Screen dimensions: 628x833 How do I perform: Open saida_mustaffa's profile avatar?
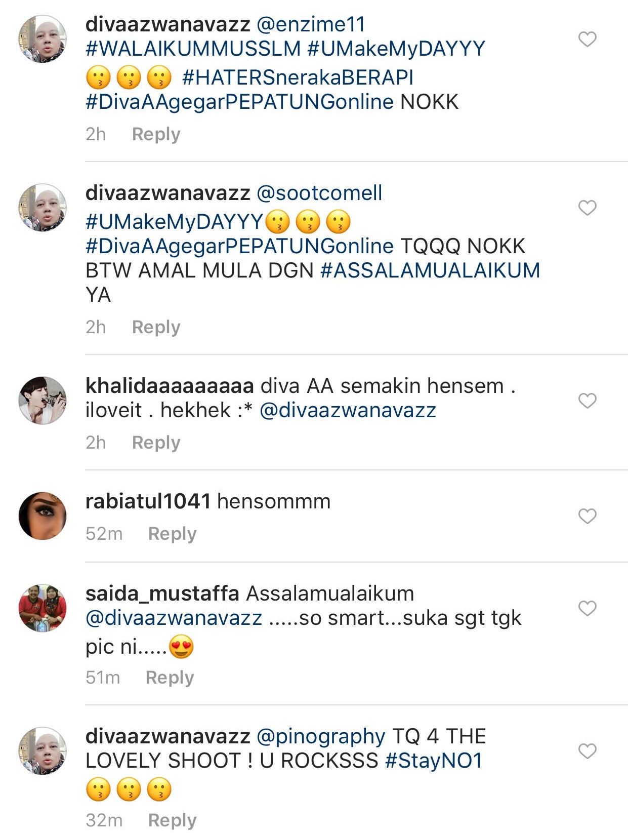[x=43, y=608]
